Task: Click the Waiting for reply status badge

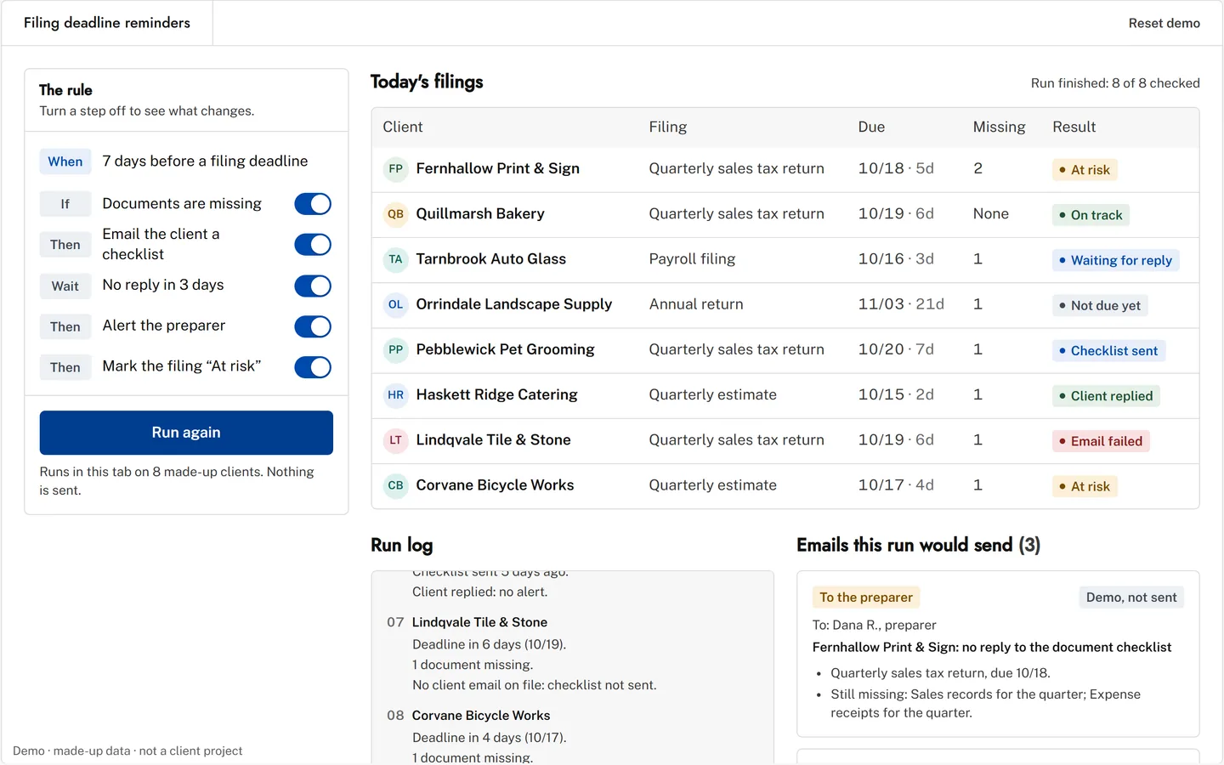Action: [x=1115, y=260]
